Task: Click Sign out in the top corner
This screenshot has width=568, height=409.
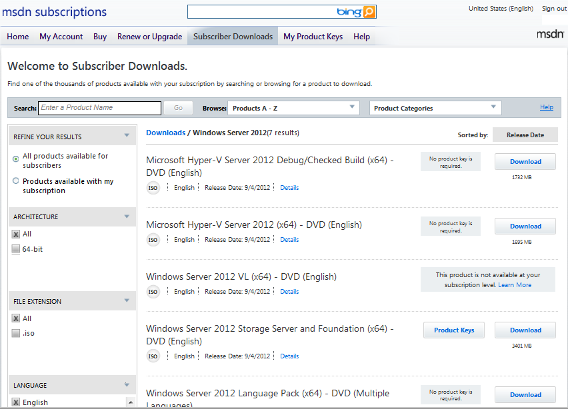Action: pos(554,8)
